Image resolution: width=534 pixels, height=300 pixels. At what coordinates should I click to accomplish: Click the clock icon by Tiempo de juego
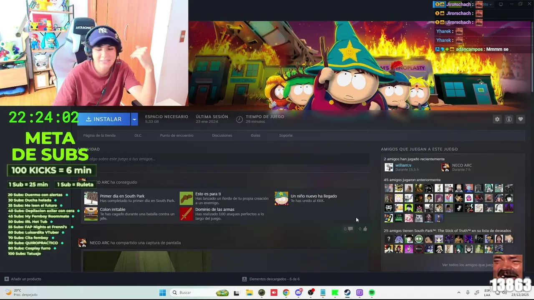coord(239,119)
